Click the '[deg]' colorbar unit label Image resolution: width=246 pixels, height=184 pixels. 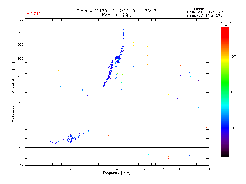click(226, 25)
